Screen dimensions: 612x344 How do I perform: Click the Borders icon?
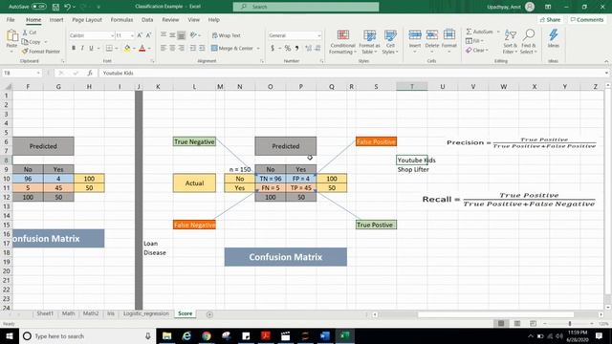pyautogui.click(x=109, y=48)
